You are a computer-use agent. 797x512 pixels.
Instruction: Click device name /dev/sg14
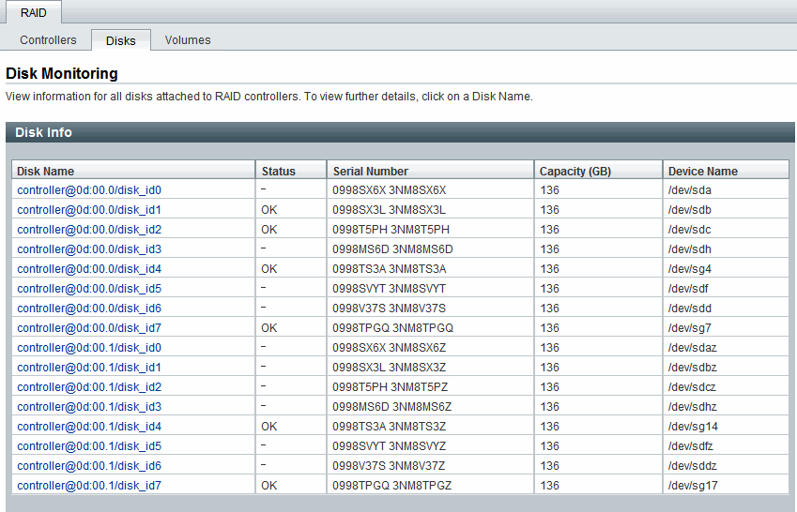click(693, 427)
